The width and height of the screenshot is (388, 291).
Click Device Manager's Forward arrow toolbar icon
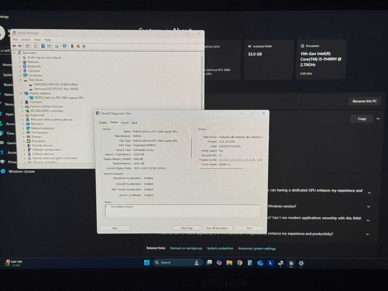pyautogui.click(x=20, y=46)
